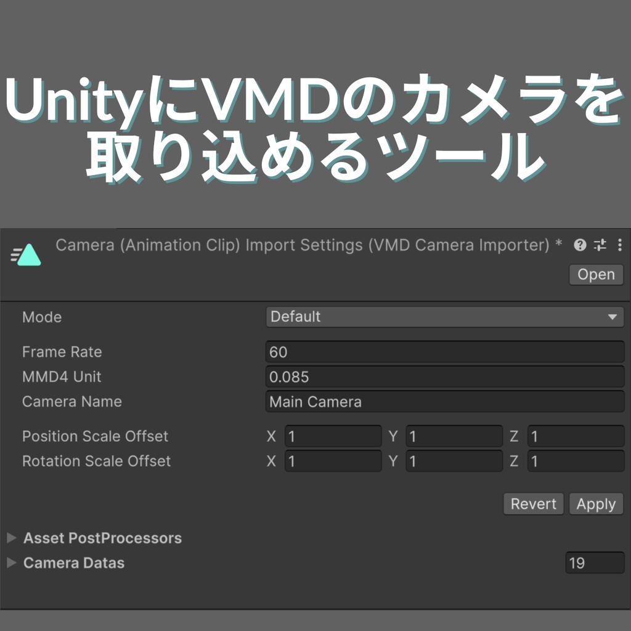Expand the Asset PostProcessors section

[12, 538]
